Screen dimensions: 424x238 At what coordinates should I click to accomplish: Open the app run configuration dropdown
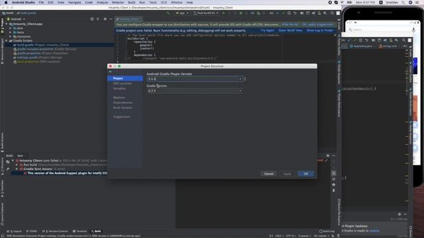(x=182, y=13)
